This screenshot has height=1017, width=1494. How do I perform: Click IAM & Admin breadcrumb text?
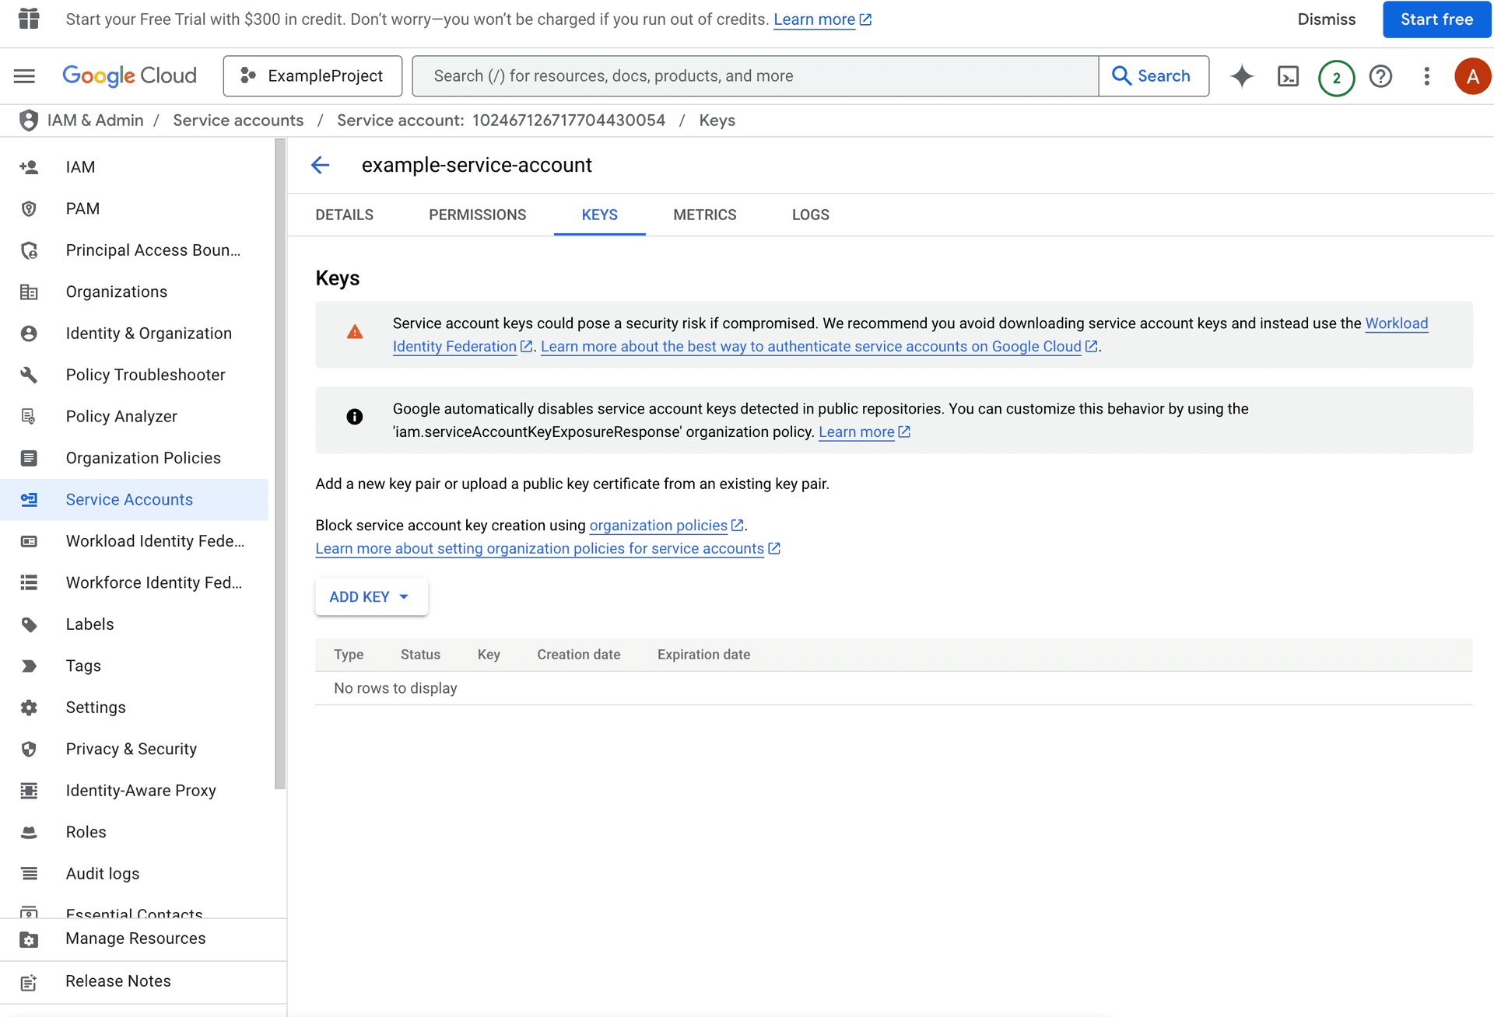click(96, 121)
